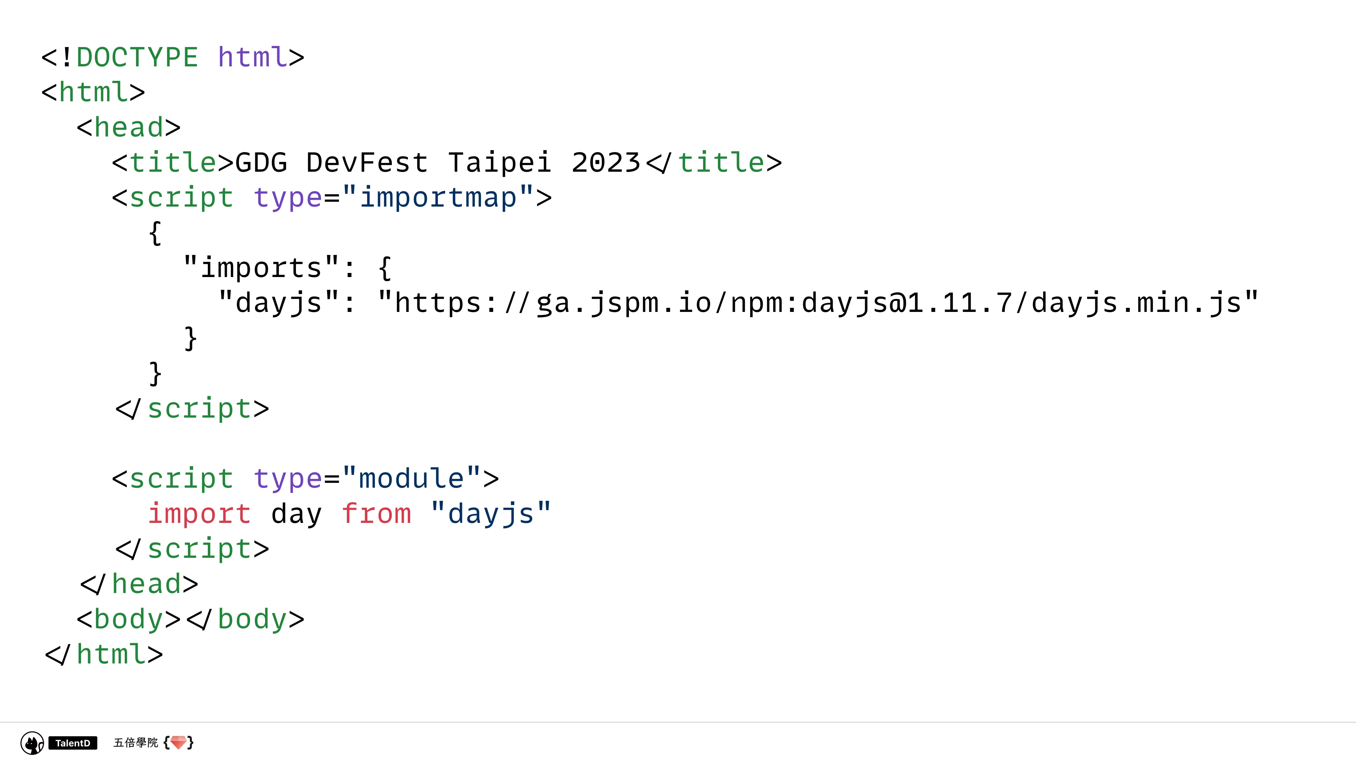Screen dimensions: 1356x762
Task: Click the red from keyword
Action: coord(376,514)
